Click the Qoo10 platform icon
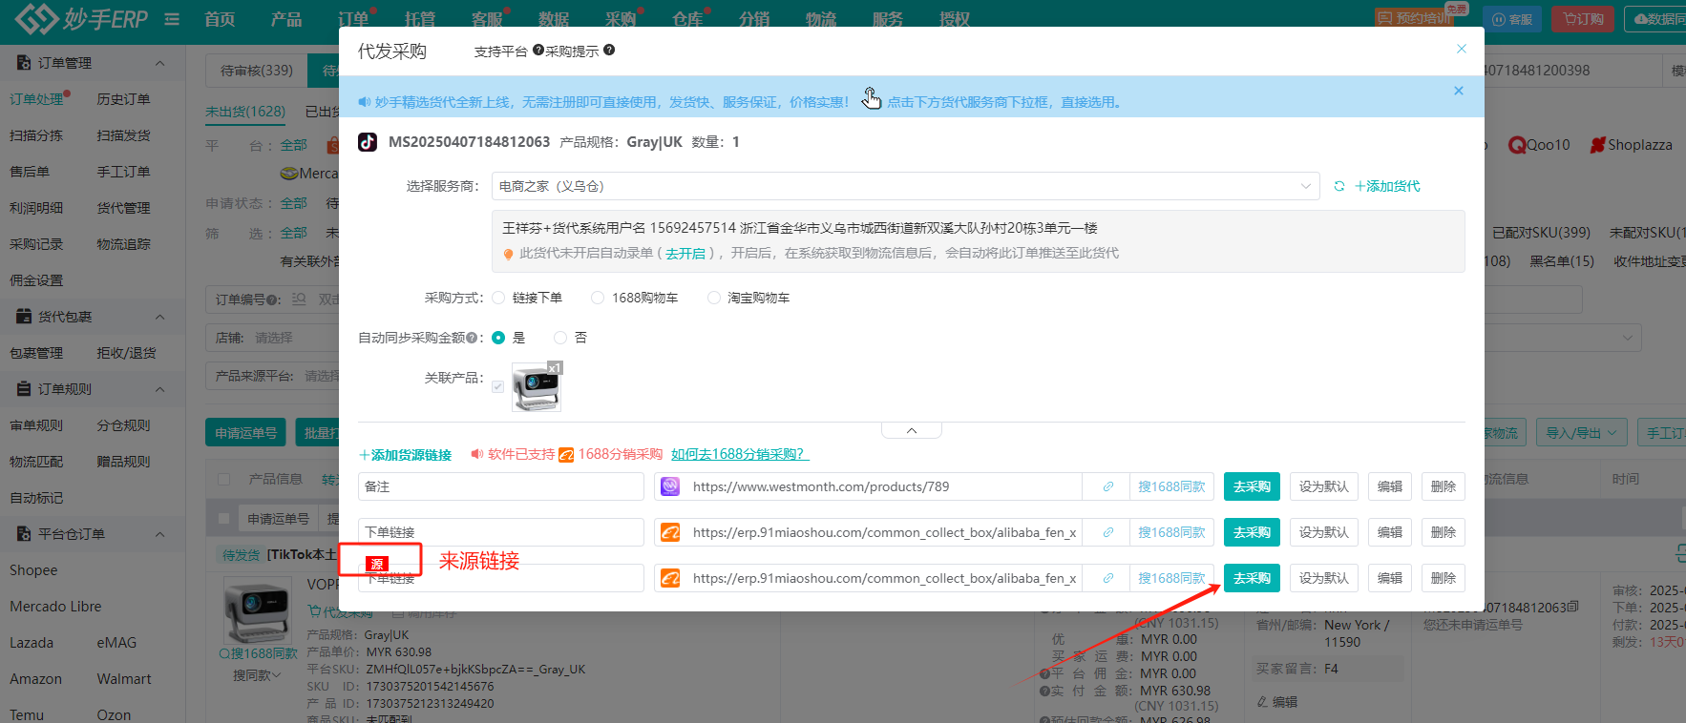Screen dimensions: 1686x723 [1516, 145]
